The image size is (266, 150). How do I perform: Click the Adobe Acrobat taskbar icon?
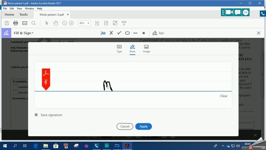click(x=127, y=145)
